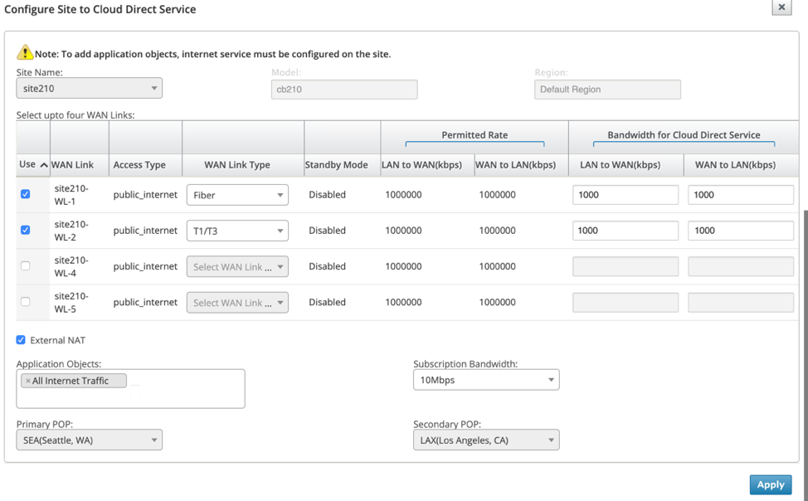The image size is (808, 501).
Task: Select the site210-WL-5 link name
Action: (71, 303)
